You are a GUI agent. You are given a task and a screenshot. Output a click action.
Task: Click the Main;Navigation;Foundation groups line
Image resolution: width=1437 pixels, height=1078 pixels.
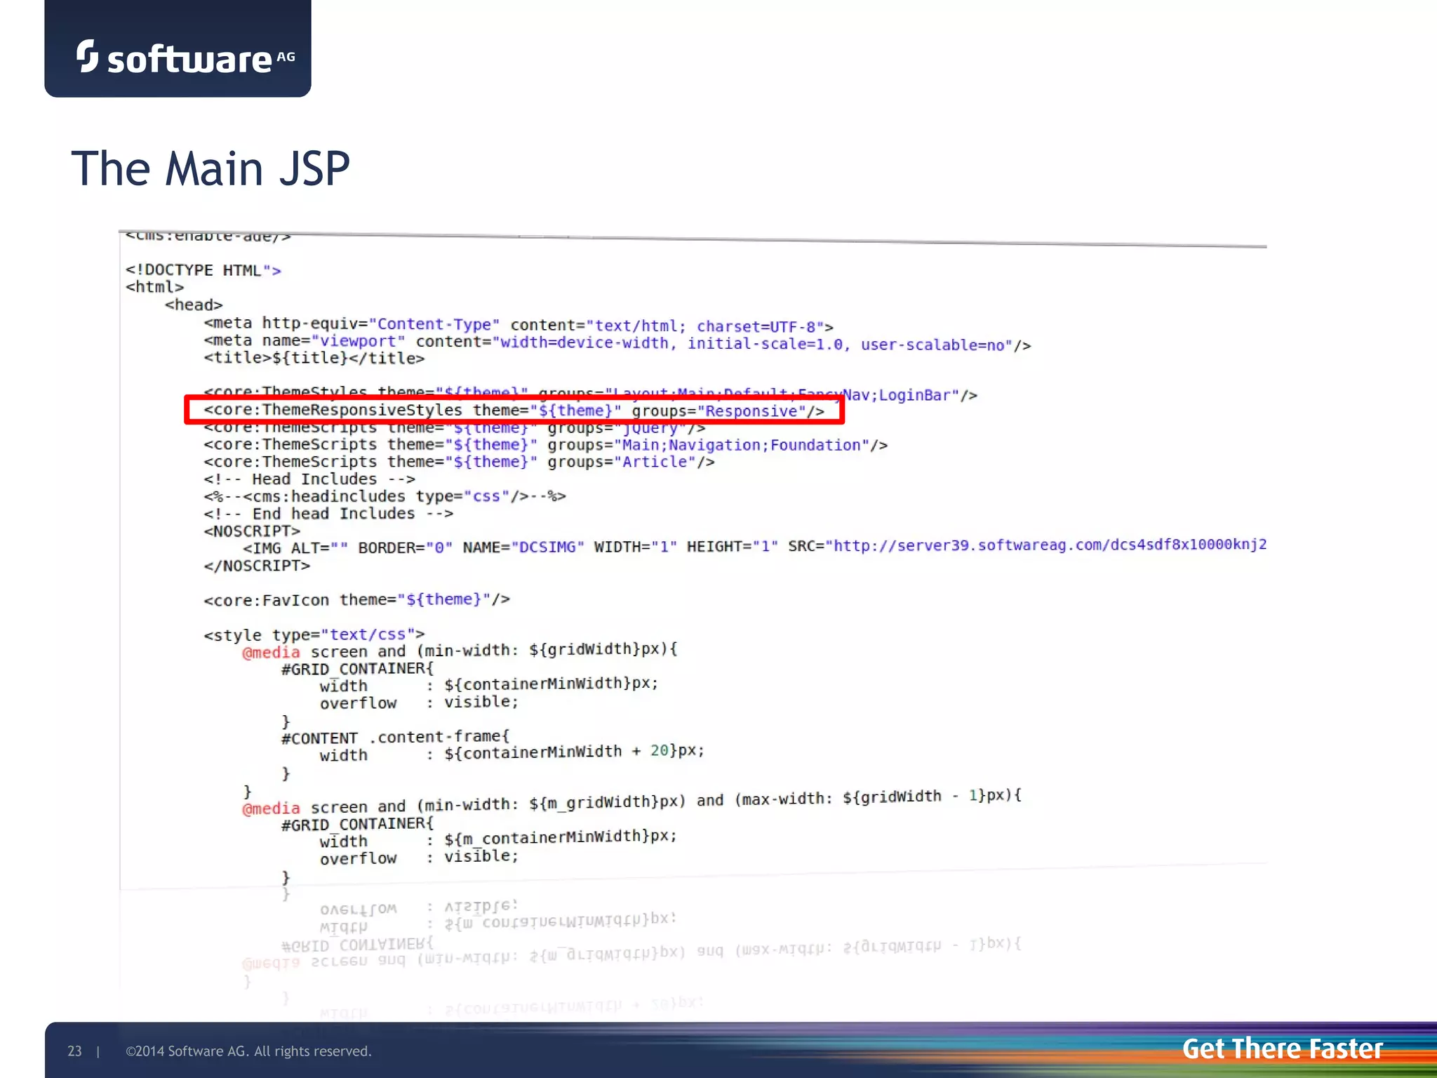tap(545, 445)
